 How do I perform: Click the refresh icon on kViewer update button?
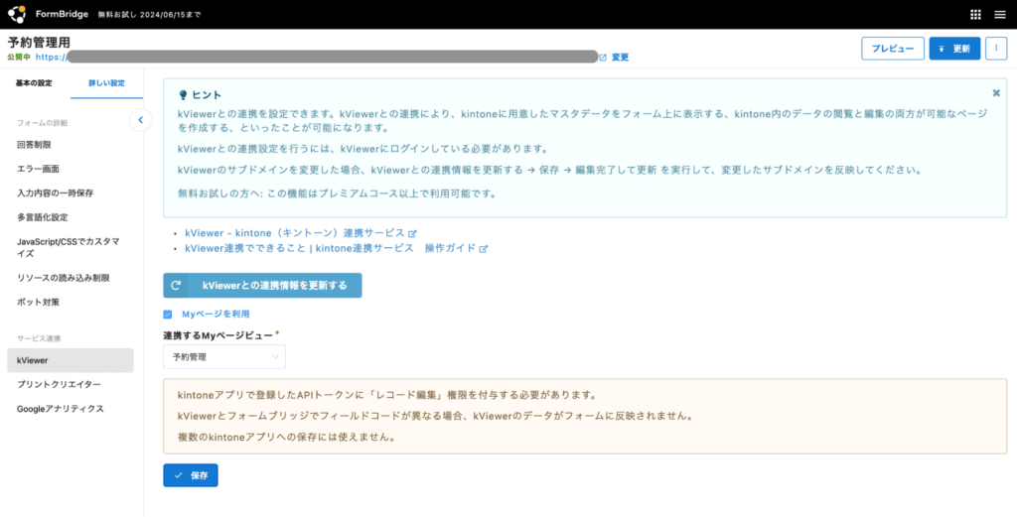pyautogui.click(x=175, y=285)
